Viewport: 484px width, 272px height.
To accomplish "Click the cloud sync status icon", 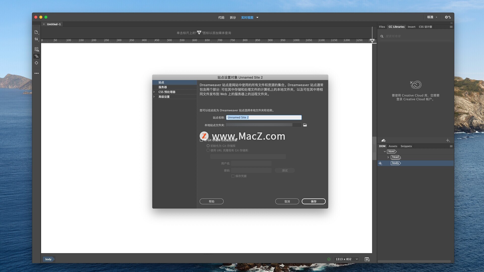I will [383, 140].
